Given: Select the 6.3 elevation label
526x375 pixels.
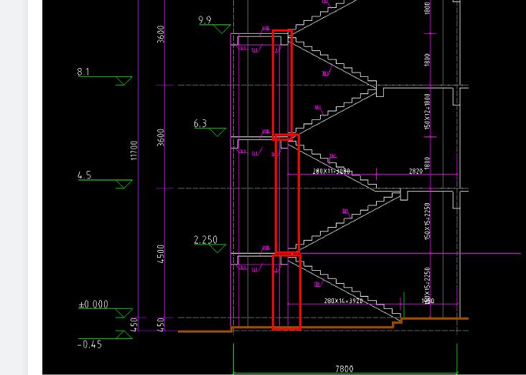Looking at the screenshot, I should point(200,124).
